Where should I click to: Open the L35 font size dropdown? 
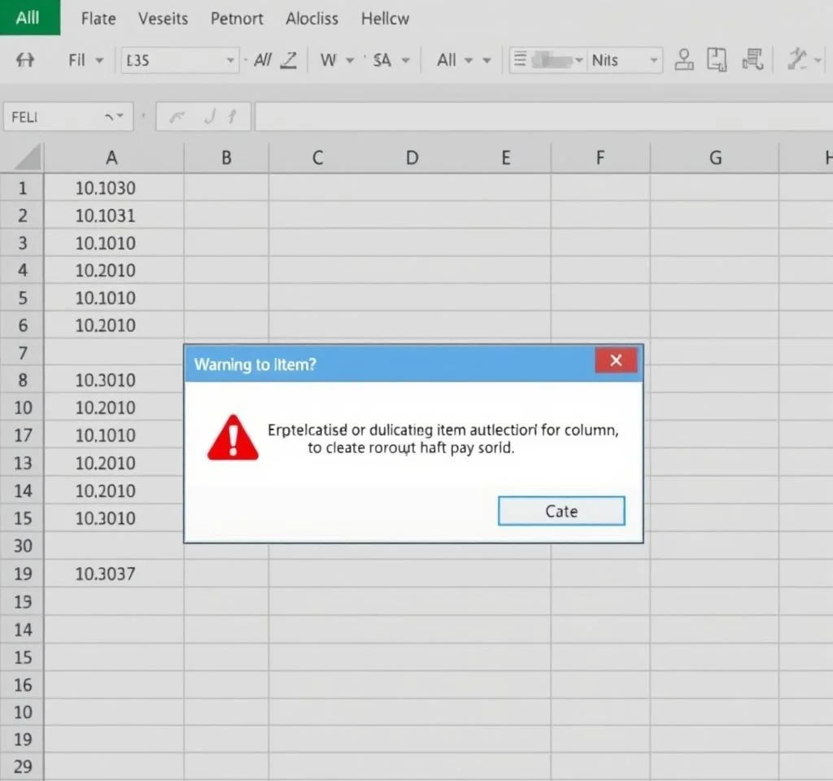coord(230,59)
